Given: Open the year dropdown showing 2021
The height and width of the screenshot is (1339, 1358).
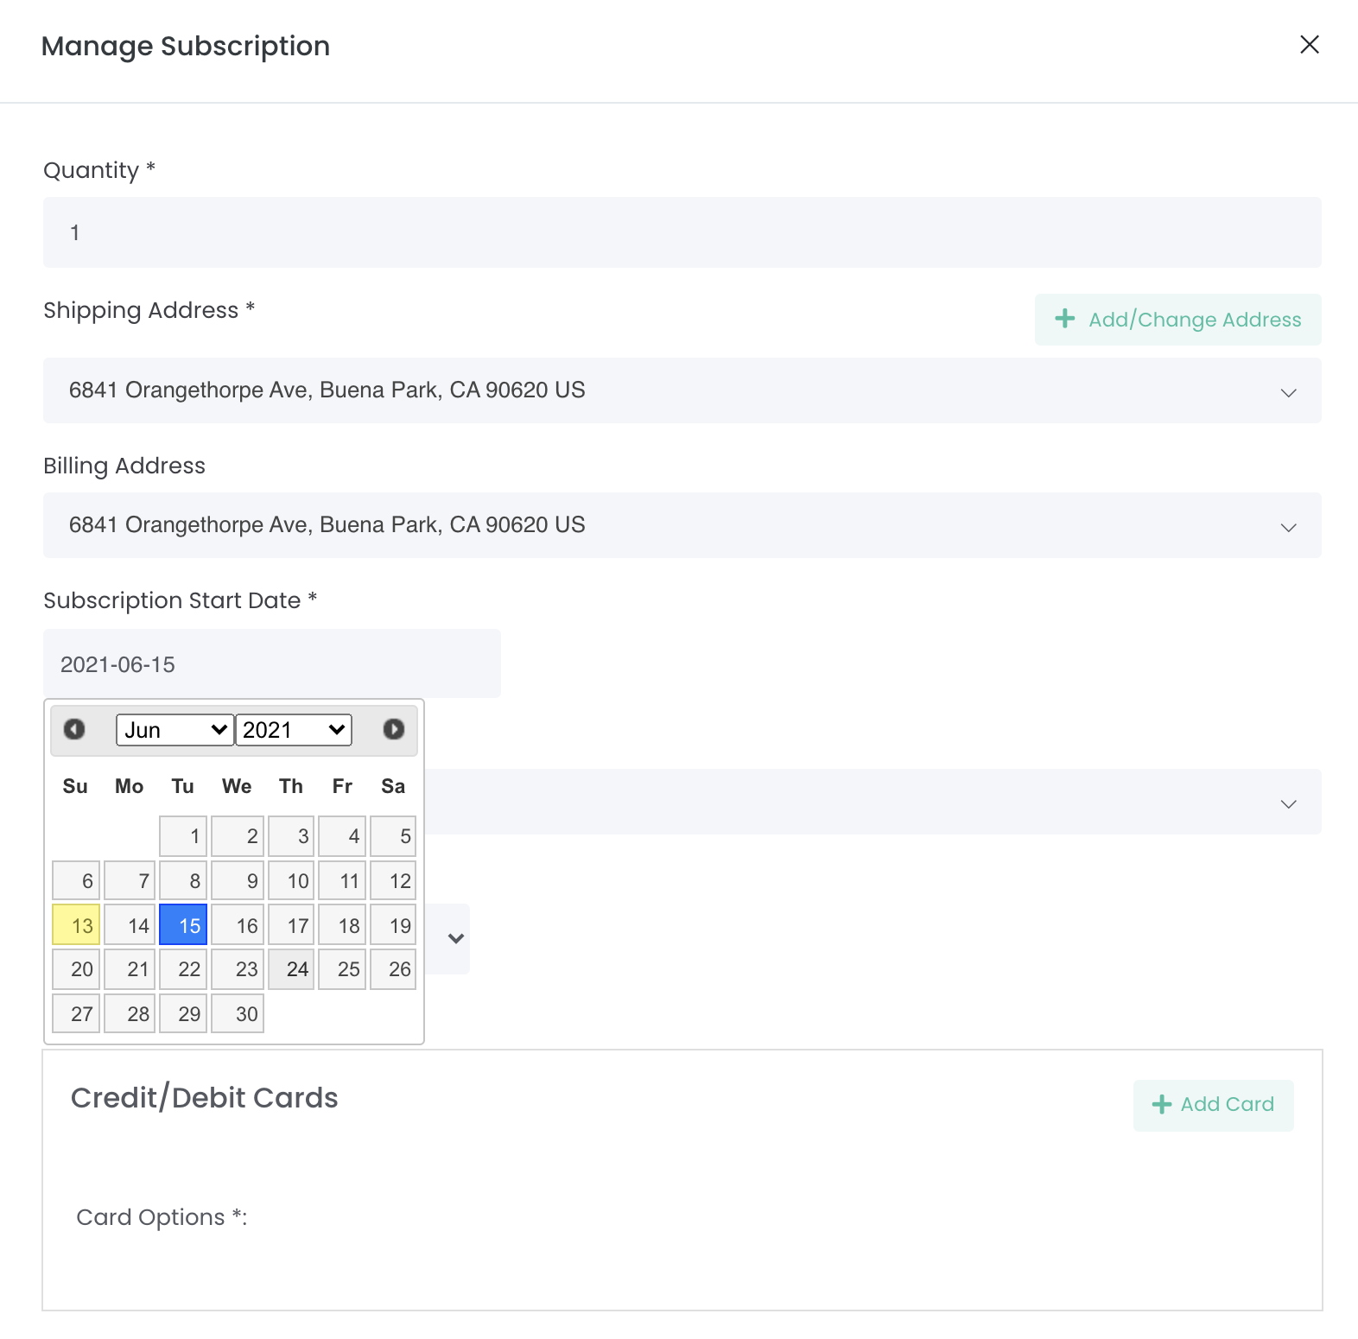Looking at the screenshot, I should click(294, 730).
